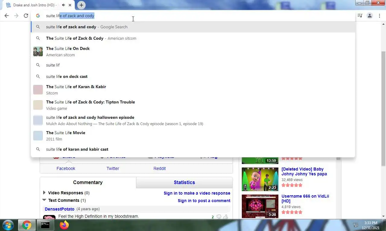Open the Chrome three-dot menu
The height and width of the screenshot is (231, 386).
pos(379,16)
